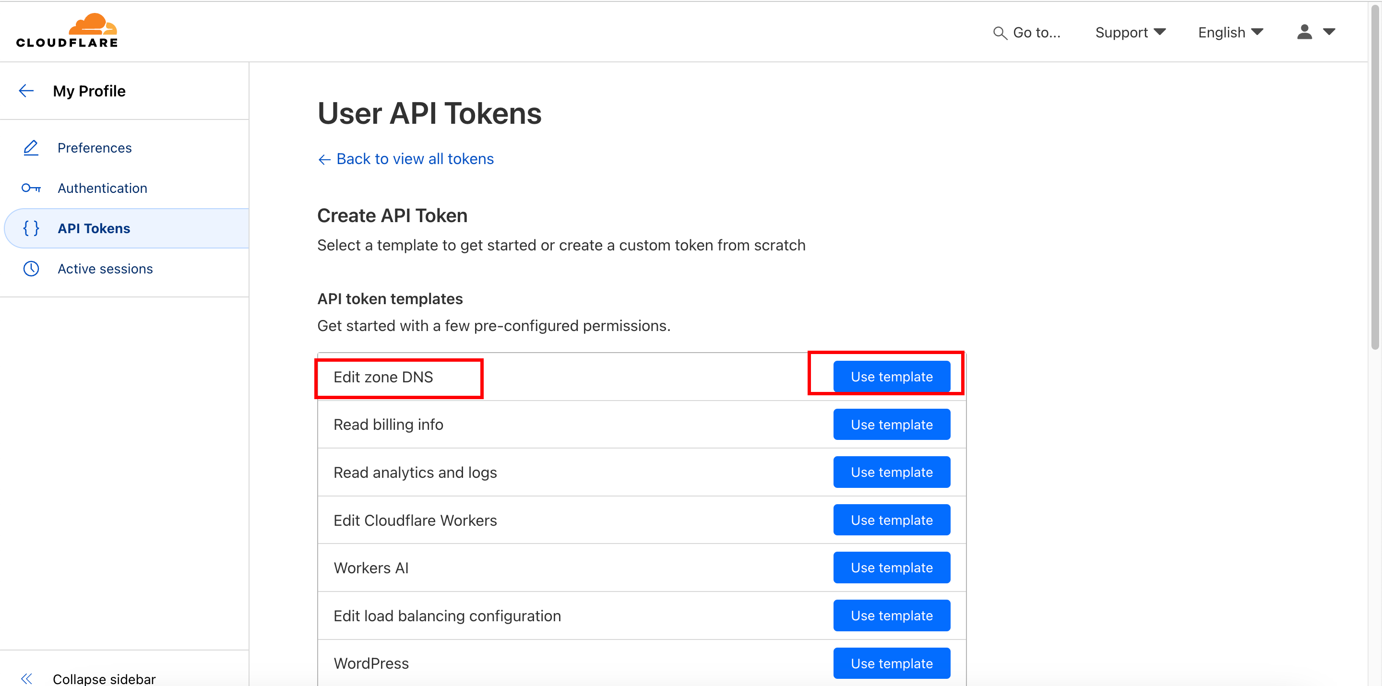Click the search magnifier icon
1382x686 pixels.
(1000, 33)
